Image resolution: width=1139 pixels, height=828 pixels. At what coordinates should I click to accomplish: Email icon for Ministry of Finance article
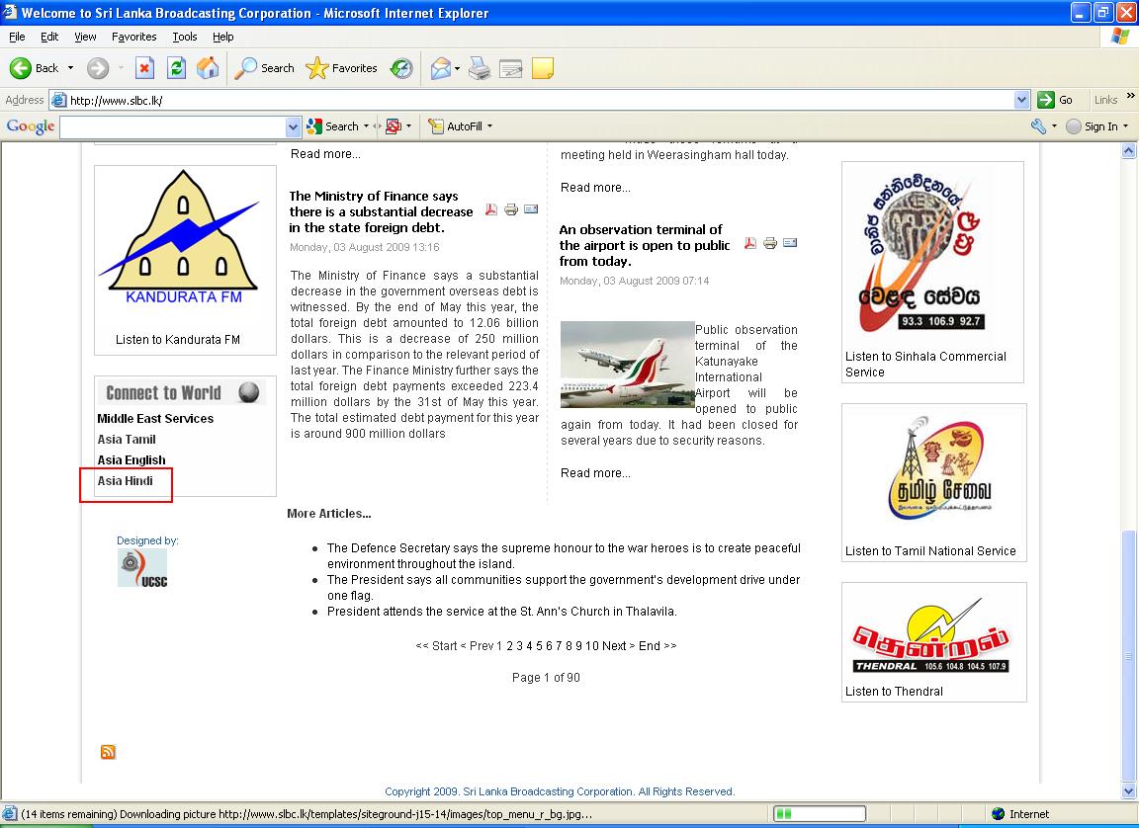[531, 209]
